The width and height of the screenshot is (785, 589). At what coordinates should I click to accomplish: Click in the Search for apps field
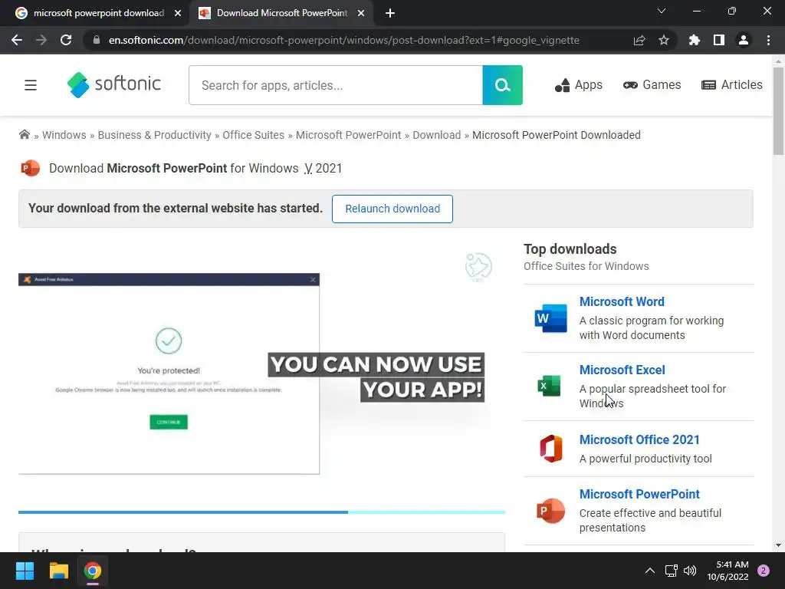pyautogui.click(x=336, y=85)
